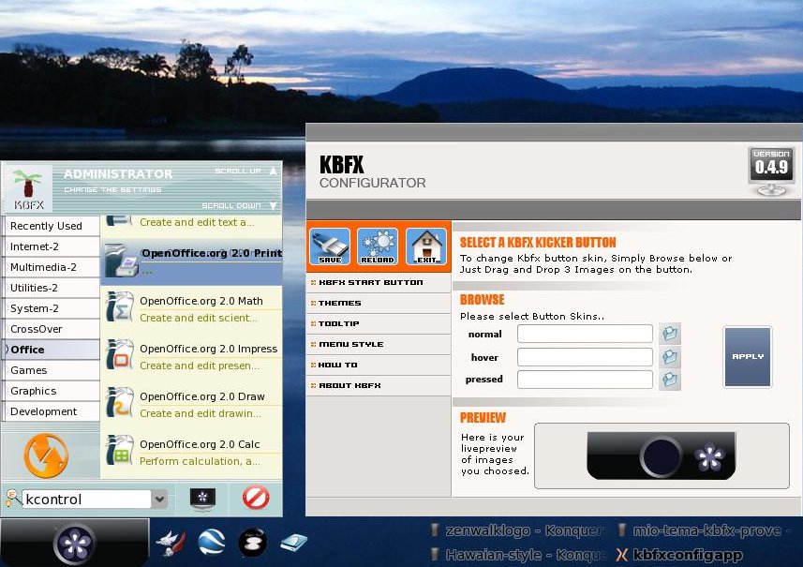
Task: Switch to mio-tema-kbfx-prove taskbar entry
Action: (705, 530)
